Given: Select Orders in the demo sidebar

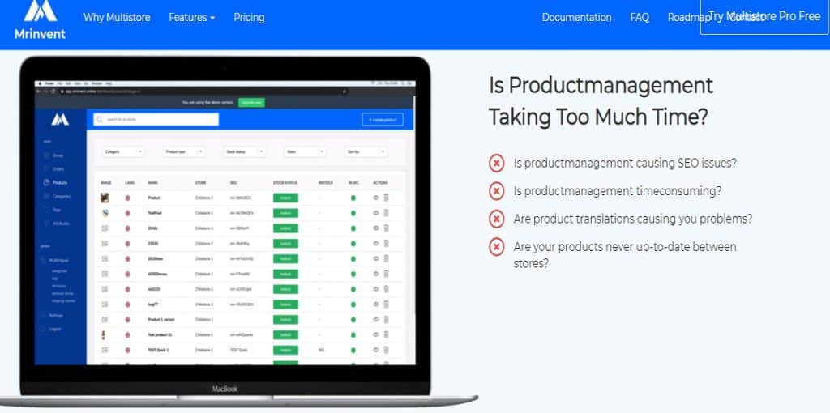Looking at the screenshot, I should (x=53, y=168).
